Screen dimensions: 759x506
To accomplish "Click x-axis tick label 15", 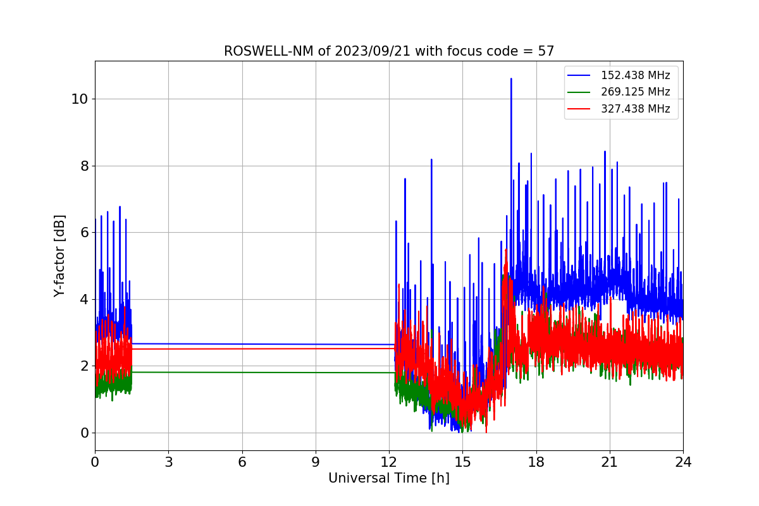I will pos(462,462).
